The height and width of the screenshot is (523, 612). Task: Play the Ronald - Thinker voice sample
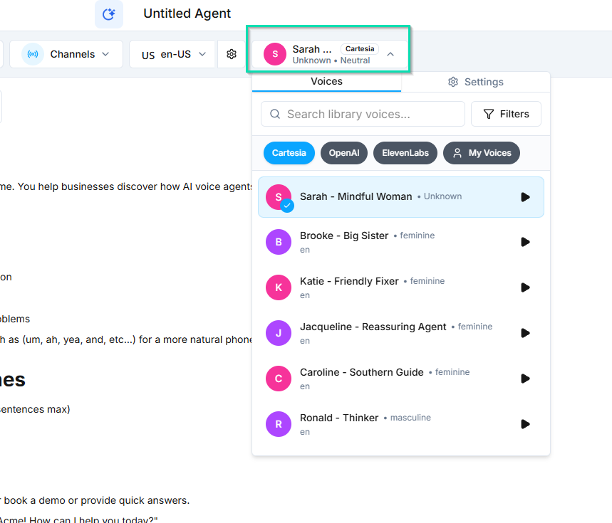pyautogui.click(x=525, y=424)
